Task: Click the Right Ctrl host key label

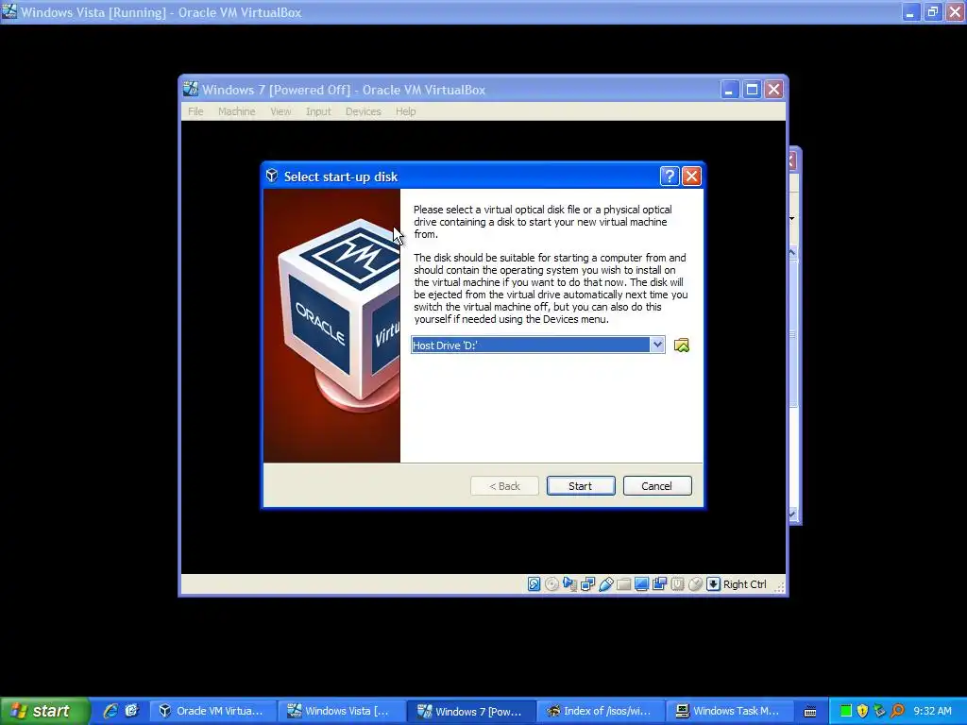Action: pyautogui.click(x=744, y=584)
